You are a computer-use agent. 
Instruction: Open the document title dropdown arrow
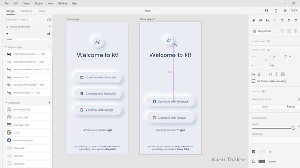pos(154,11)
